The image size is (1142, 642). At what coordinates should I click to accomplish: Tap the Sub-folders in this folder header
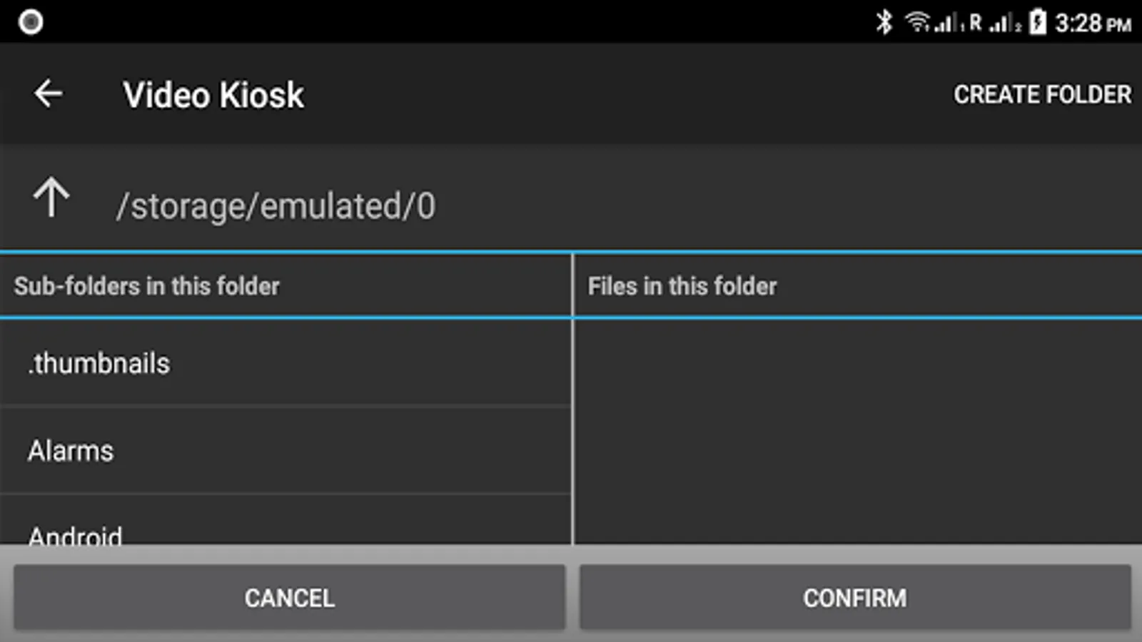coord(147,286)
